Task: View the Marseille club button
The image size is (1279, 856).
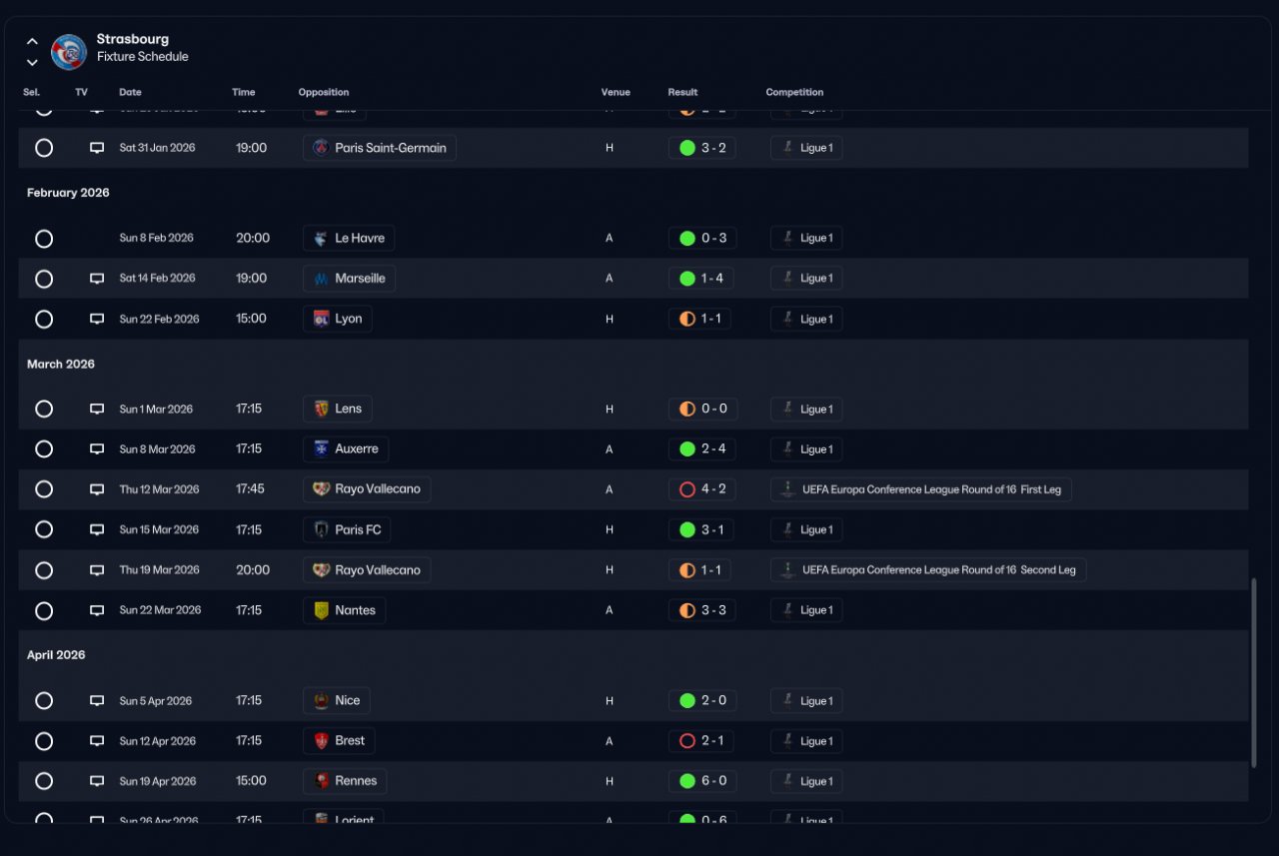Action: coord(349,279)
